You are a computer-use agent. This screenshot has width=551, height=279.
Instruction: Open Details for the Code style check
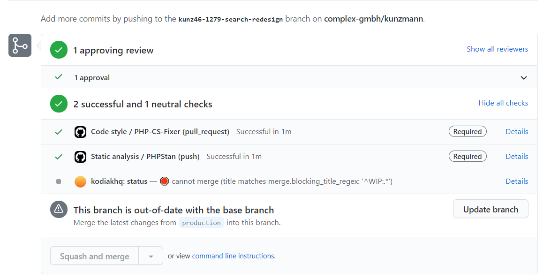[517, 132]
